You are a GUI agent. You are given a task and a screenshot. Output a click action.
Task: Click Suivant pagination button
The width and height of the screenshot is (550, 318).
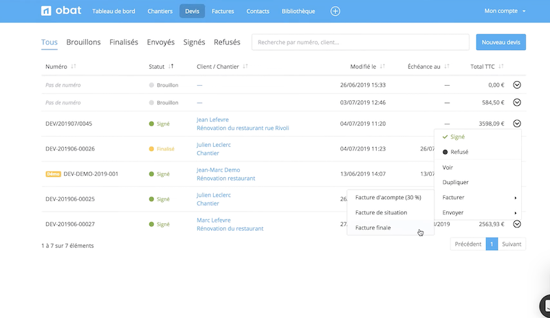(x=511, y=244)
